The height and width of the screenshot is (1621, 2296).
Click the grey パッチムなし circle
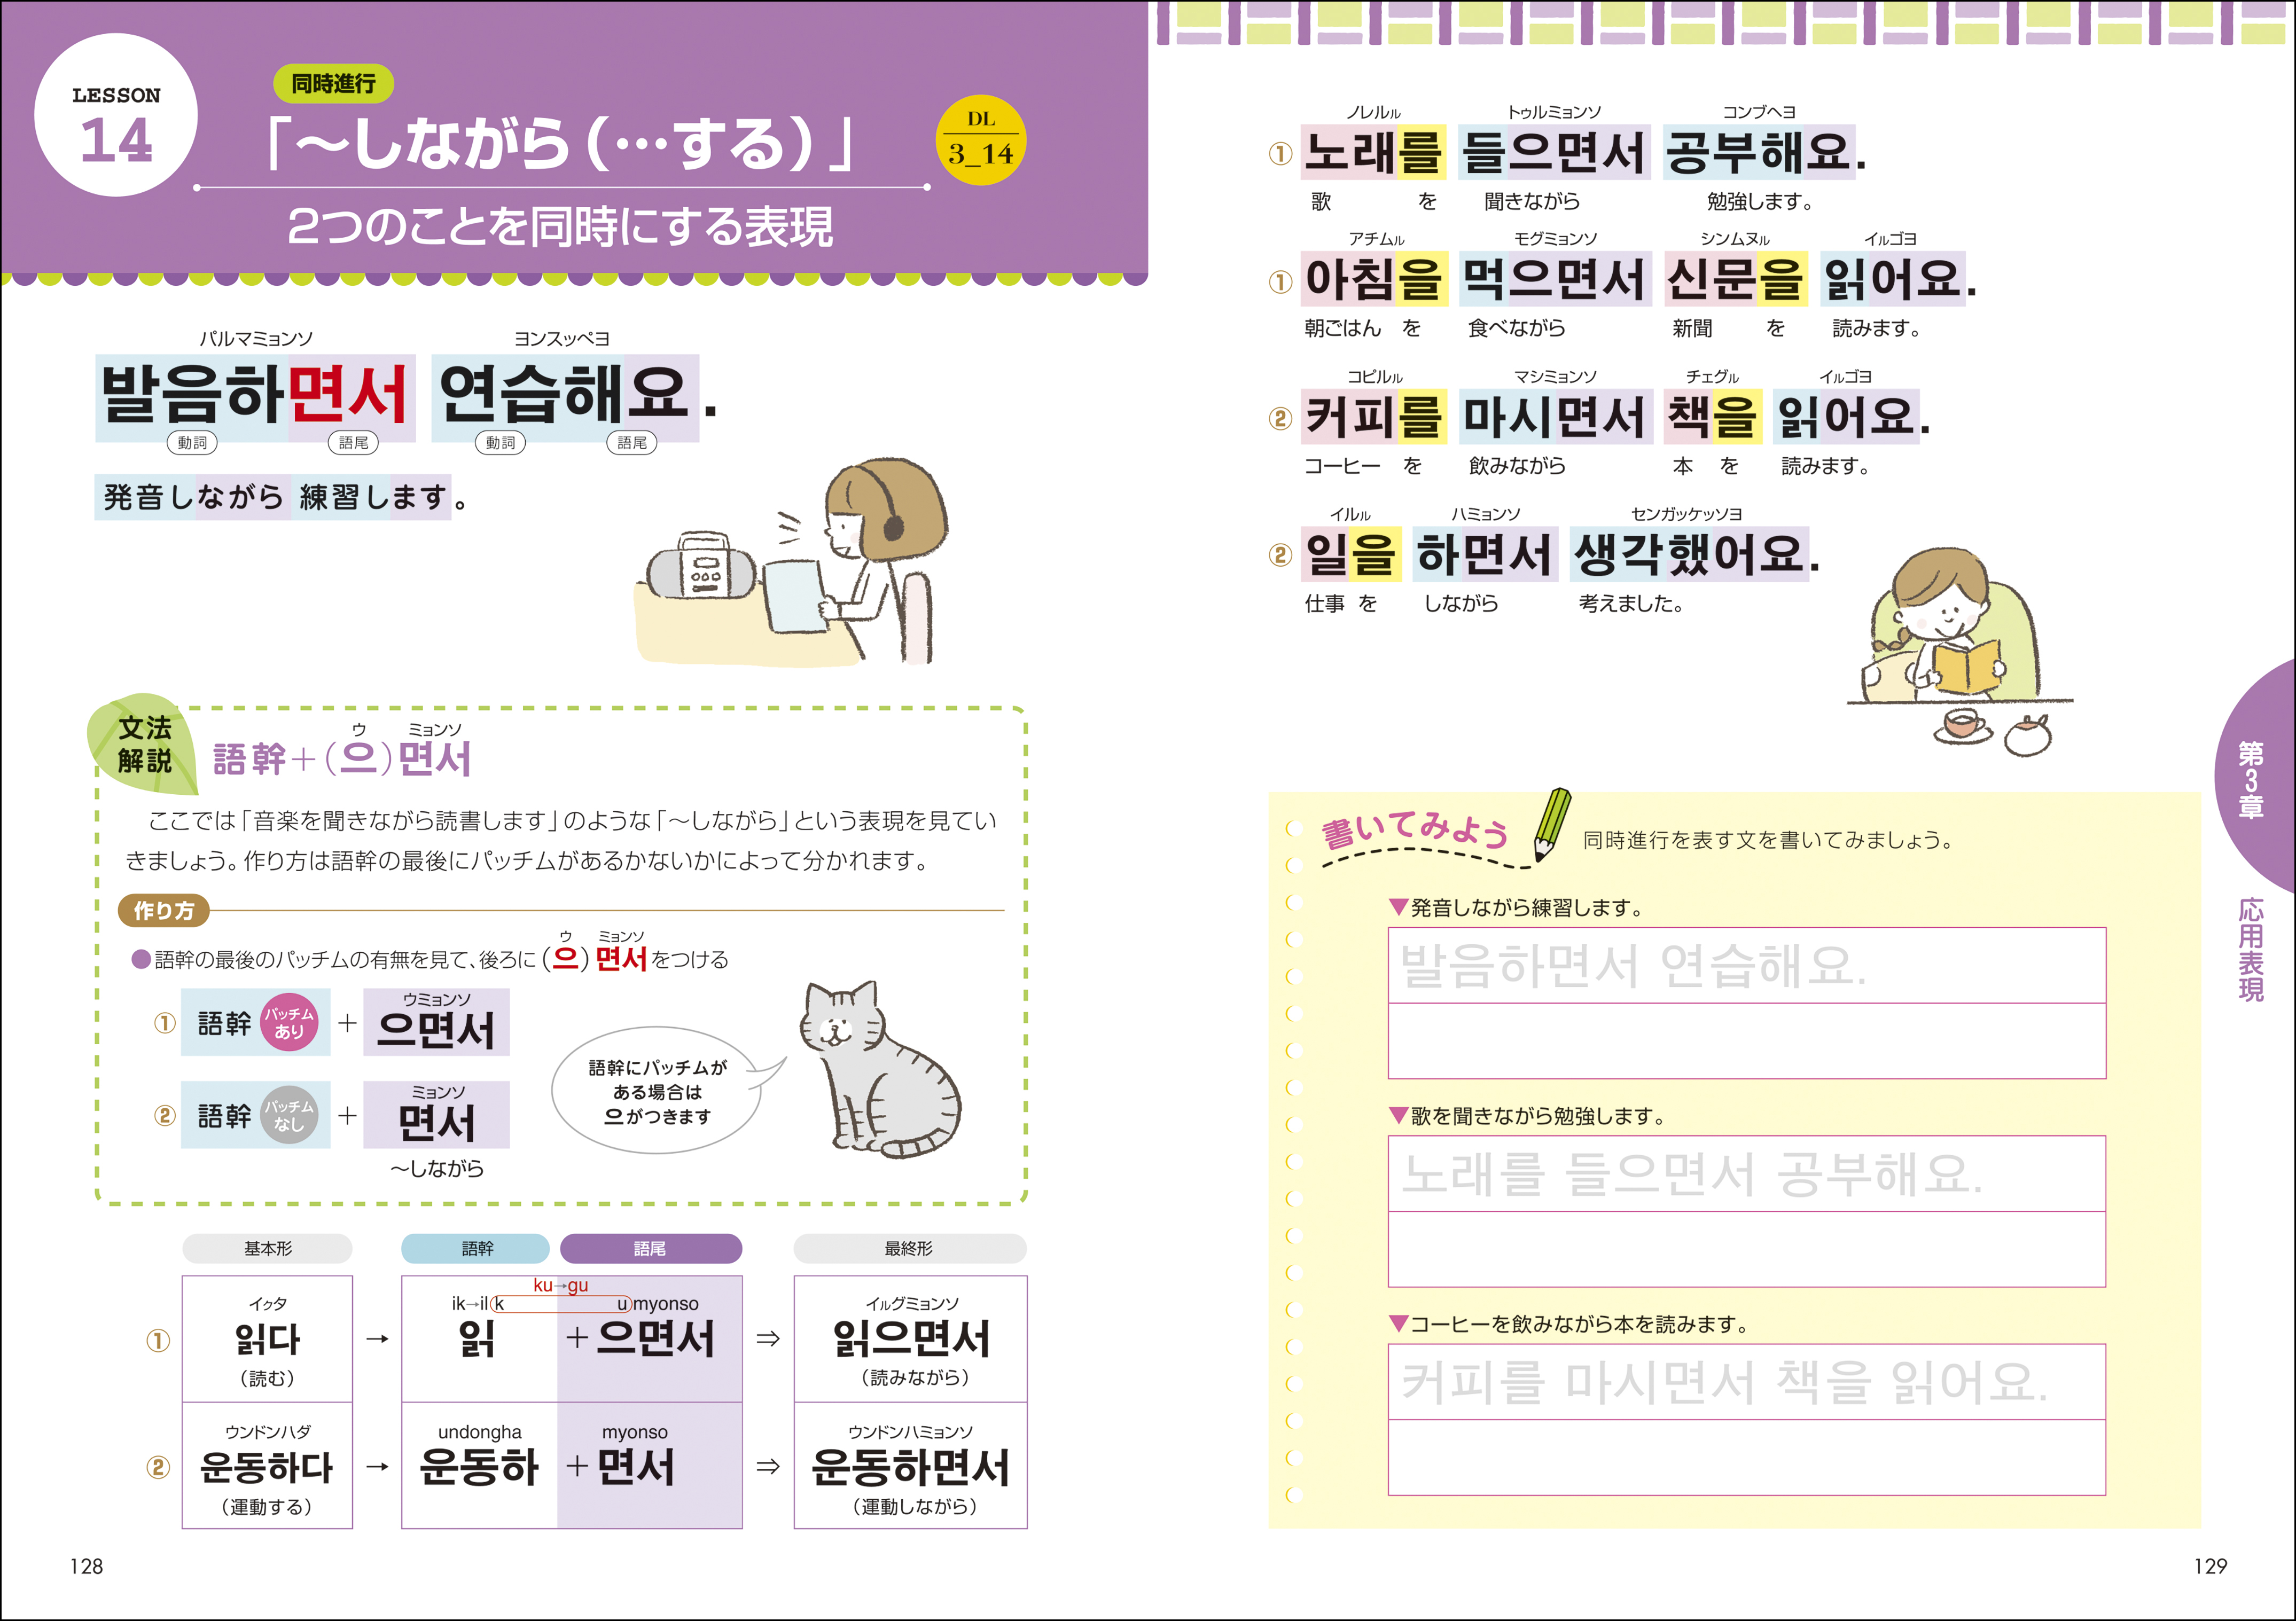coord(289,1115)
